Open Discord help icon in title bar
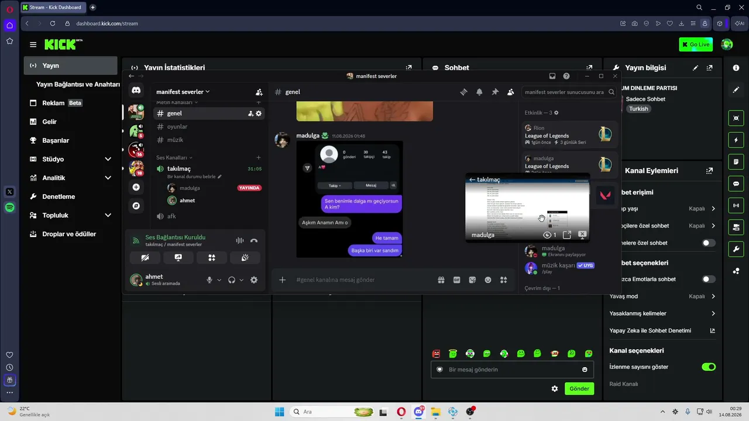The height and width of the screenshot is (421, 749). [566, 76]
